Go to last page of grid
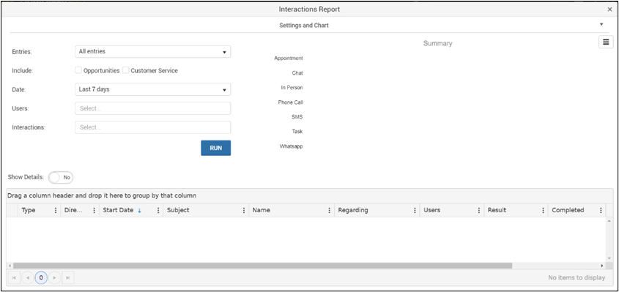Viewport: 619px width, 292px height. tap(68, 278)
